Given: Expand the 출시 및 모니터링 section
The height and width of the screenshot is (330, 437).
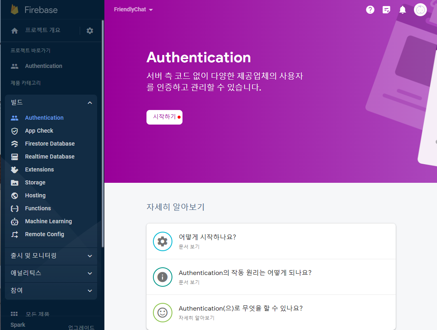Looking at the screenshot, I should (51, 256).
